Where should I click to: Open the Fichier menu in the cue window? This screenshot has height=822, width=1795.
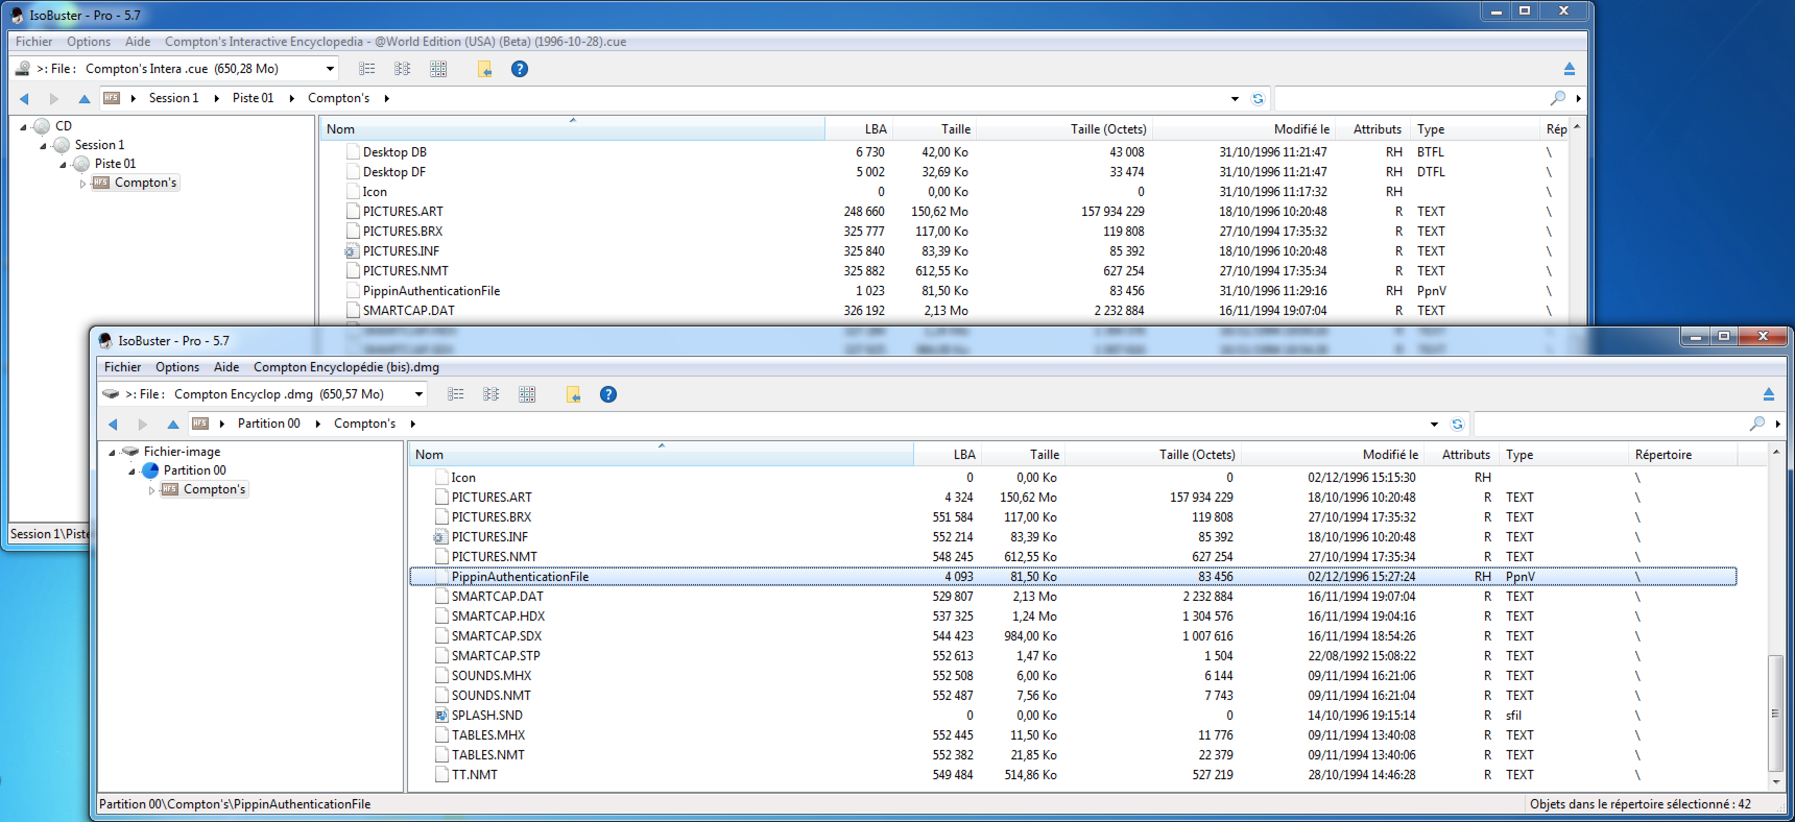pyautogui.click(x=33, y=42)
